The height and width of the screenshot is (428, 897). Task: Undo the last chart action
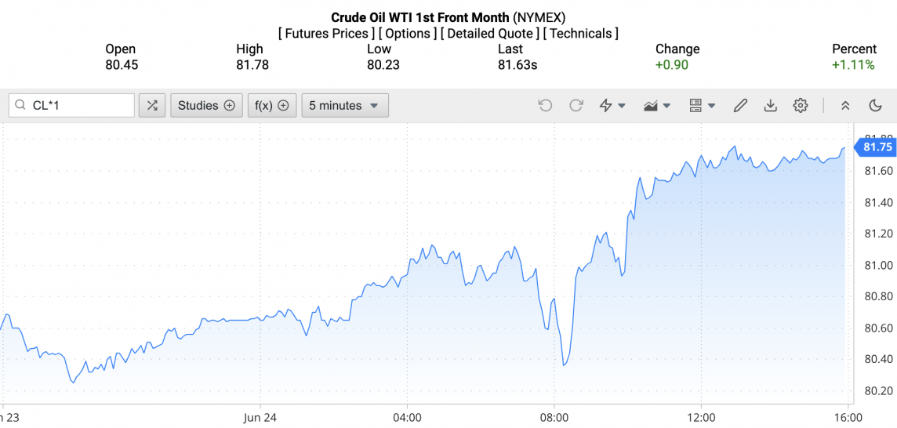[x=545, y=106]
